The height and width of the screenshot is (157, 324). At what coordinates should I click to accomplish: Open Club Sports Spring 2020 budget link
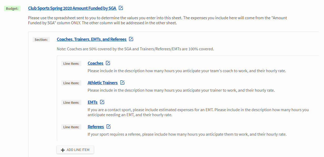pyautogui.click(x=72, y=8)
